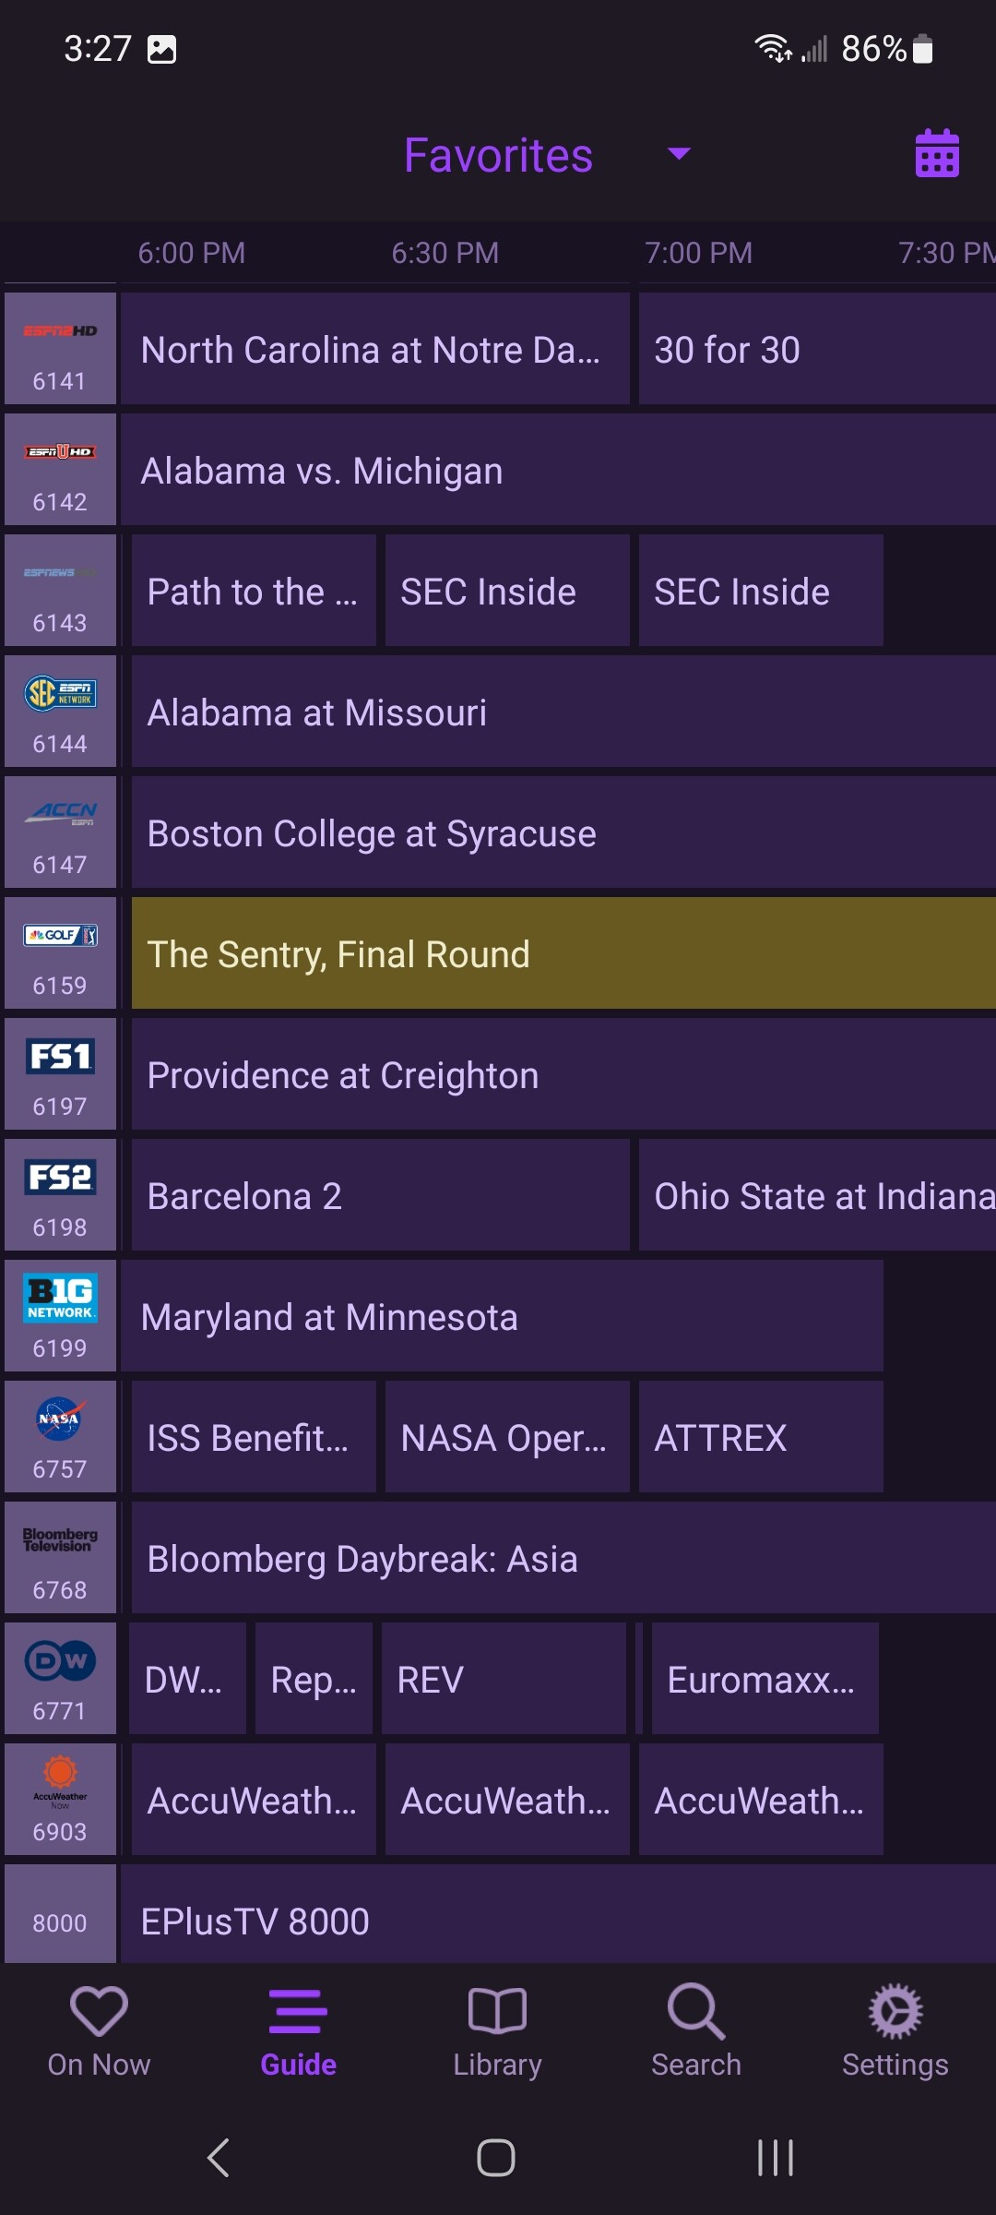Open the 30 for 30 program

pos(816,349)
